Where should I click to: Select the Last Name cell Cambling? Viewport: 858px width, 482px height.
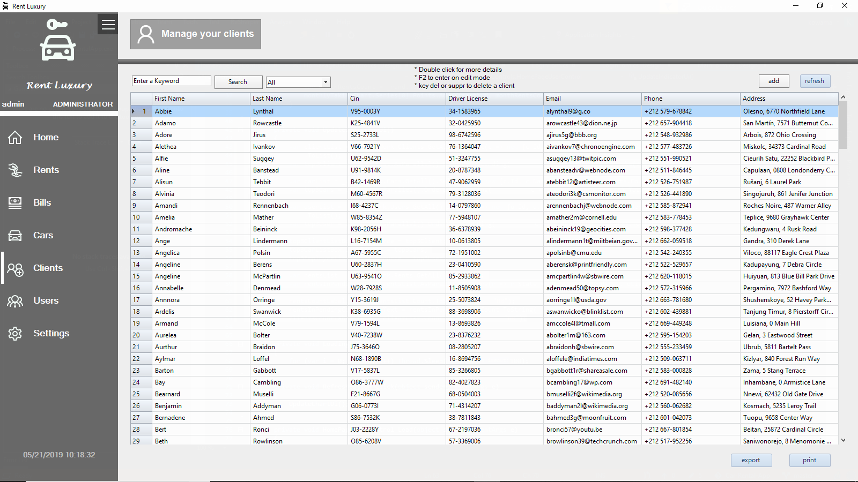[299, 382]
